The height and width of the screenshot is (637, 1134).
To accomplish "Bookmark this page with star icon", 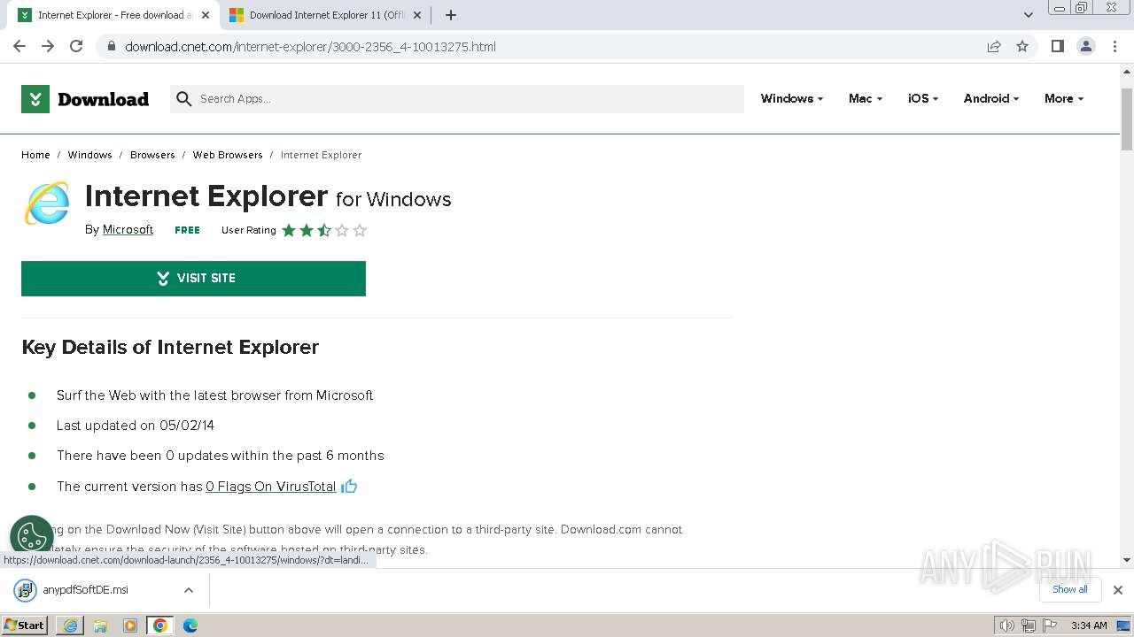I will (x=1022, y=46).
